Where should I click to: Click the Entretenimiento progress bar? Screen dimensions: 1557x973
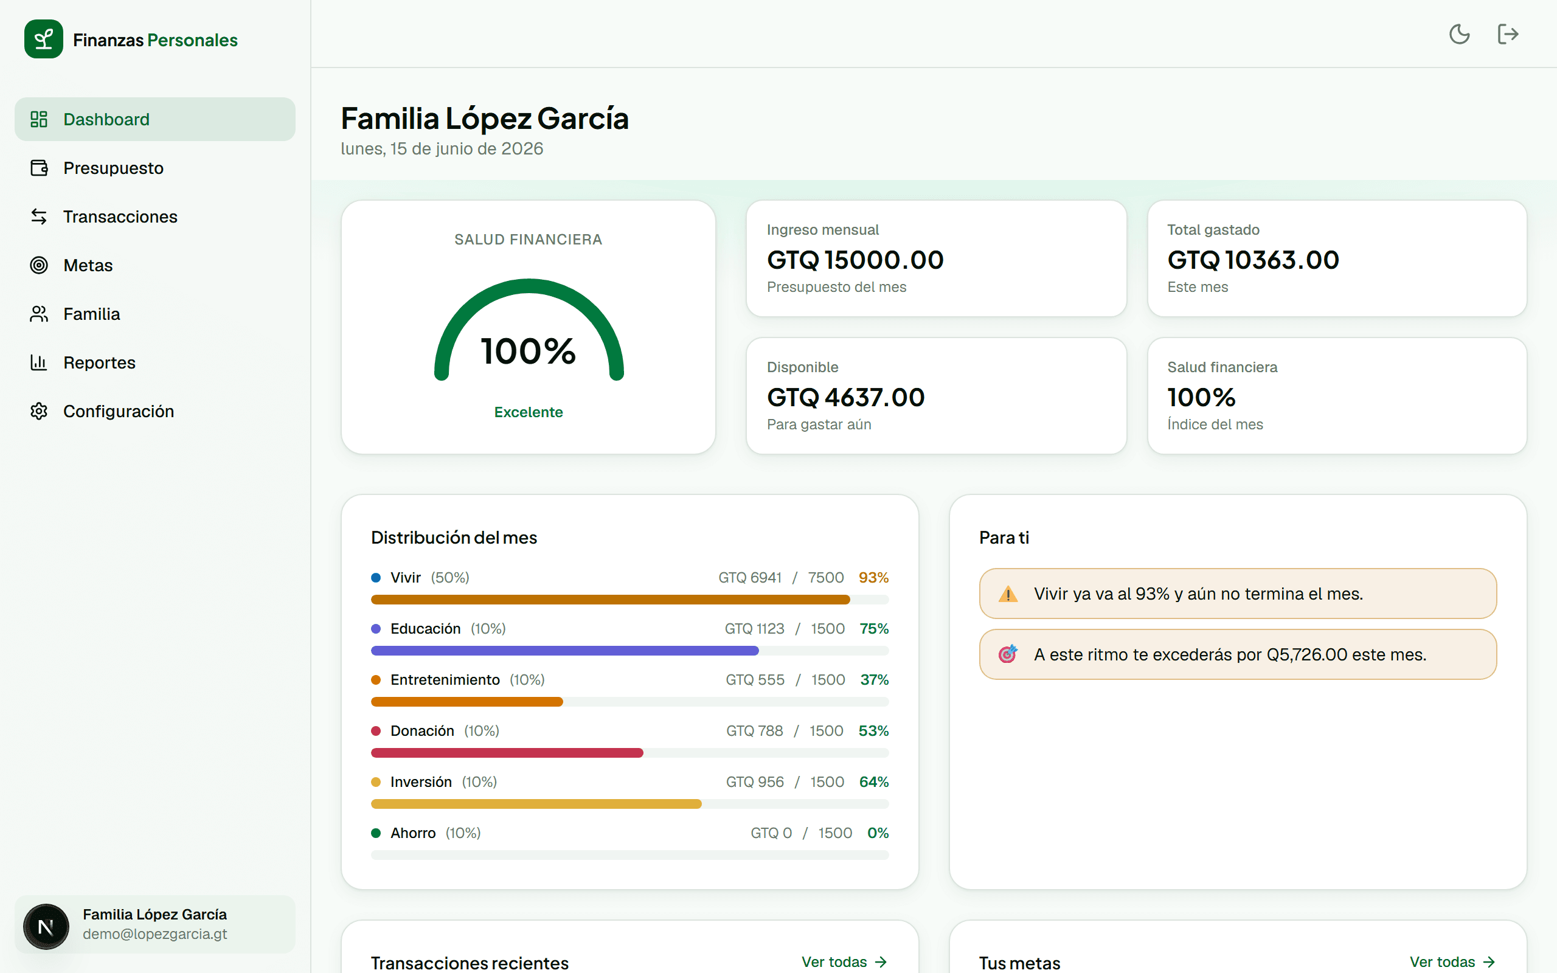click(629, 702)
